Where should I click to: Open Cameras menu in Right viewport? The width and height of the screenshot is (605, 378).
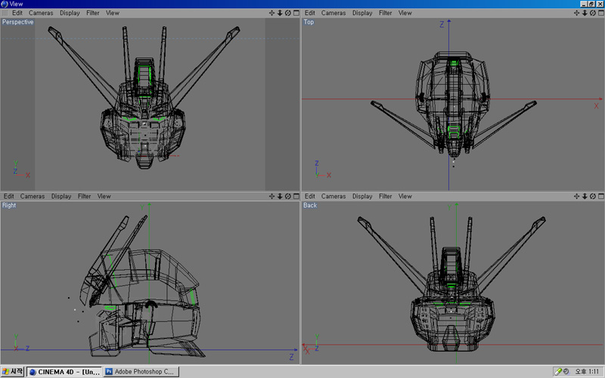(33, 197)
